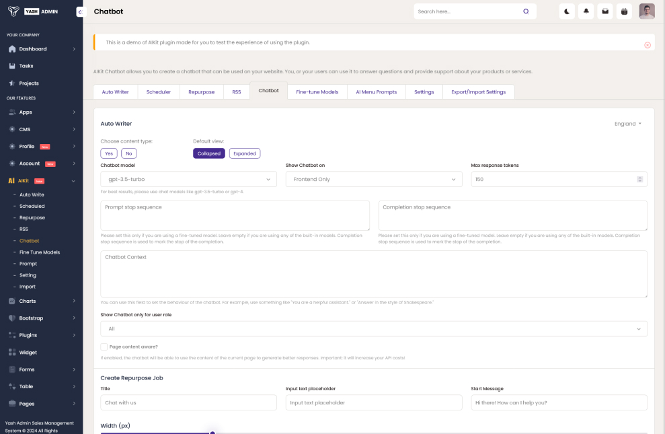Click the Width (px) slider handle
Image resolution: width=665 pixels, height=434 pixels.
(x=212, y=432)
